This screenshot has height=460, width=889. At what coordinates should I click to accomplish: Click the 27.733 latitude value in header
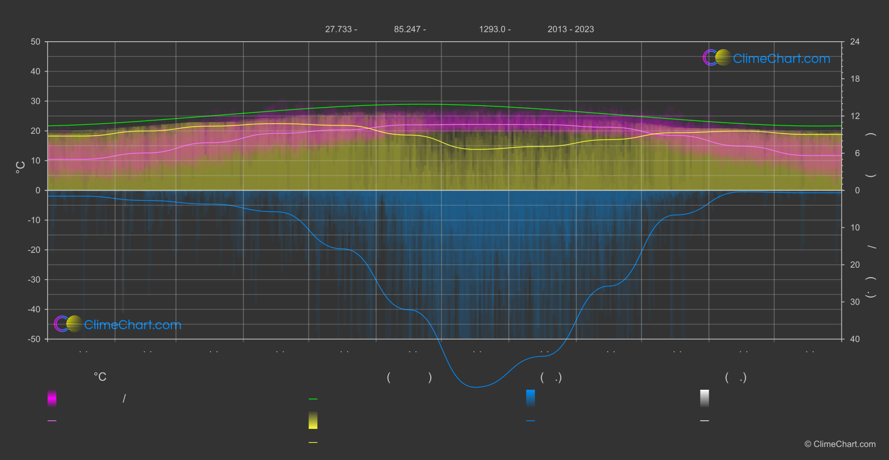click(x=338, y=29)
